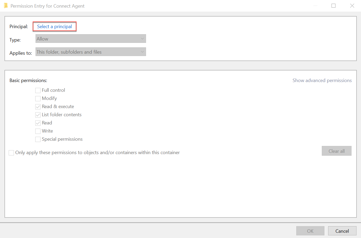Tick the Special permissions checkbox
Image resolution: width=361 pixels, height=238 pixels.
[38, 139]
